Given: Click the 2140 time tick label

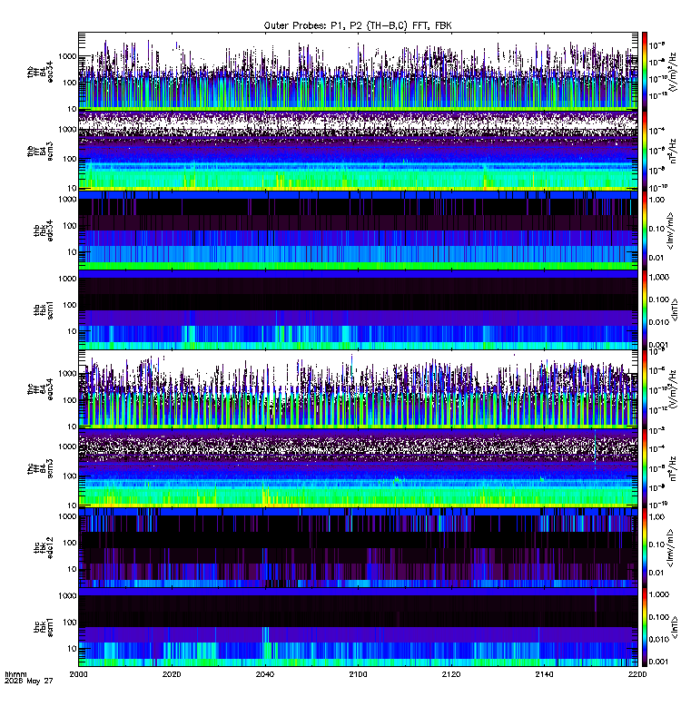Looking at the screenshot, I should tap(544, 674).
